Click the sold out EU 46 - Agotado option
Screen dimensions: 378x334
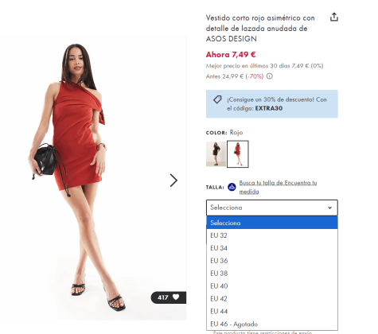[272, 324]
